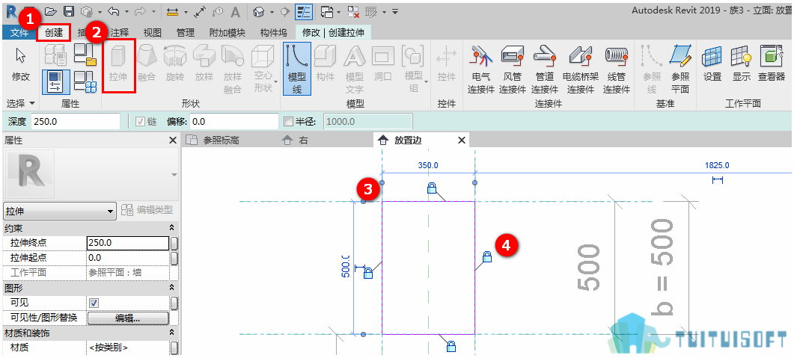Click the Save floppy disk icon
794x358 pixels.
[68, 10]
